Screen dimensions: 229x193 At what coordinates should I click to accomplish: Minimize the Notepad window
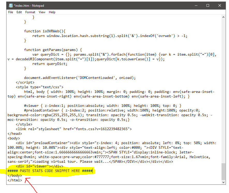click(x=196, y=5)
